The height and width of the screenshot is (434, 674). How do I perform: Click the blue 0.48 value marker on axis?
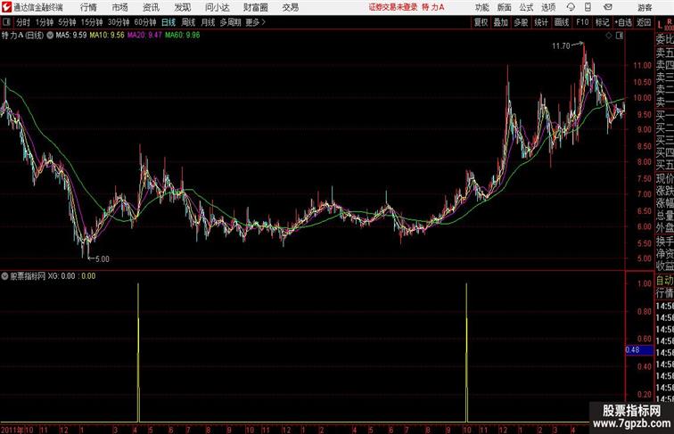click(638, 349)
